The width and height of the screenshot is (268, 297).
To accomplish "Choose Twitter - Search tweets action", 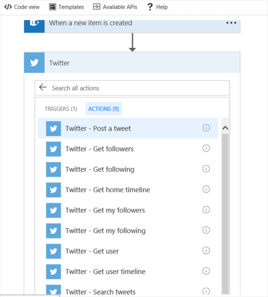I will (x=100, y=291).
